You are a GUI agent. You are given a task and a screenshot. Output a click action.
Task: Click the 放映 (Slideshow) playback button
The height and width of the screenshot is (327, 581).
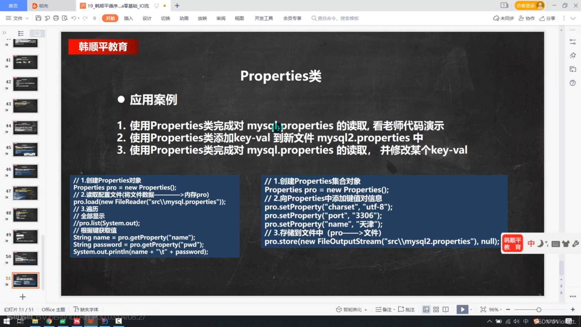(462, 309)
